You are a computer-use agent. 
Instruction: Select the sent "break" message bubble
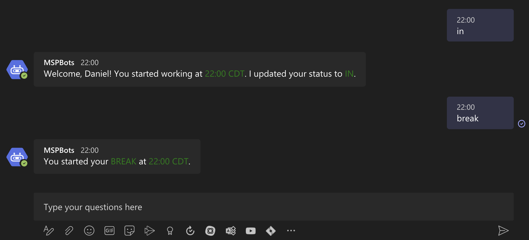click(x=480, y=113)
